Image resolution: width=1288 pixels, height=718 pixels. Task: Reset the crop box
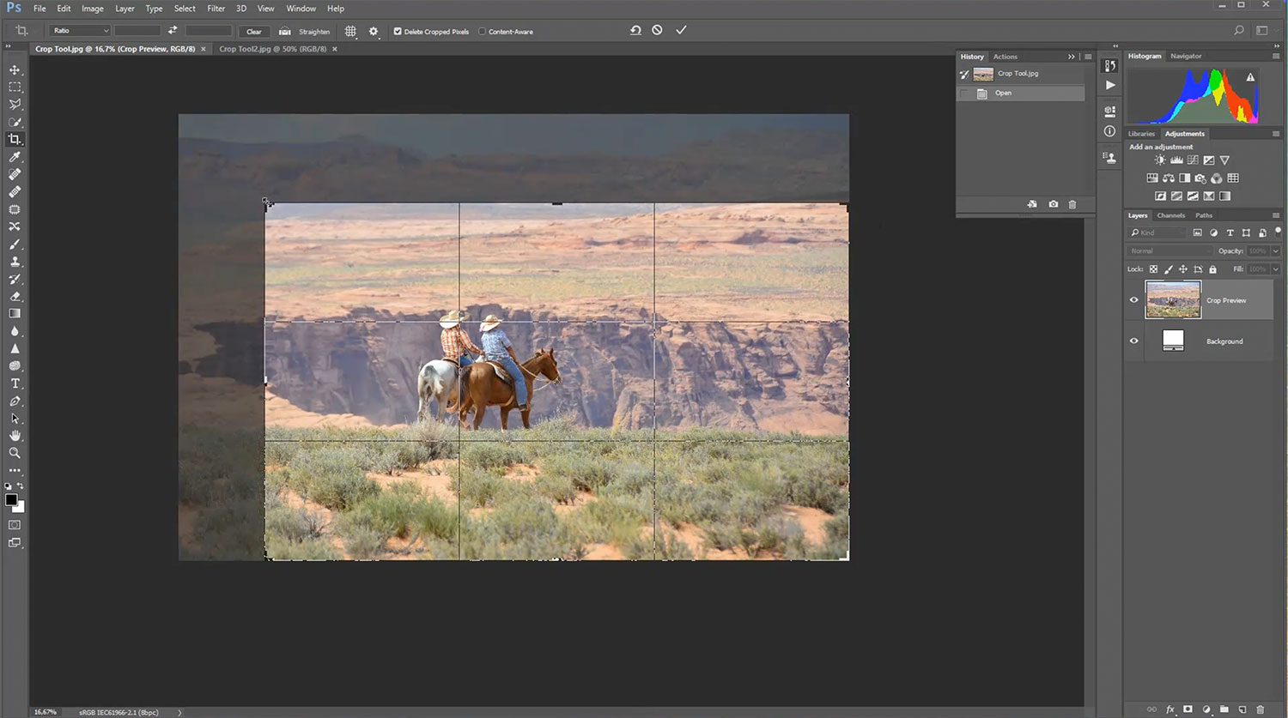click(635, 30)
